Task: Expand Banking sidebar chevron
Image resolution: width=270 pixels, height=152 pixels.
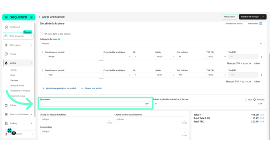Action: 31,123
